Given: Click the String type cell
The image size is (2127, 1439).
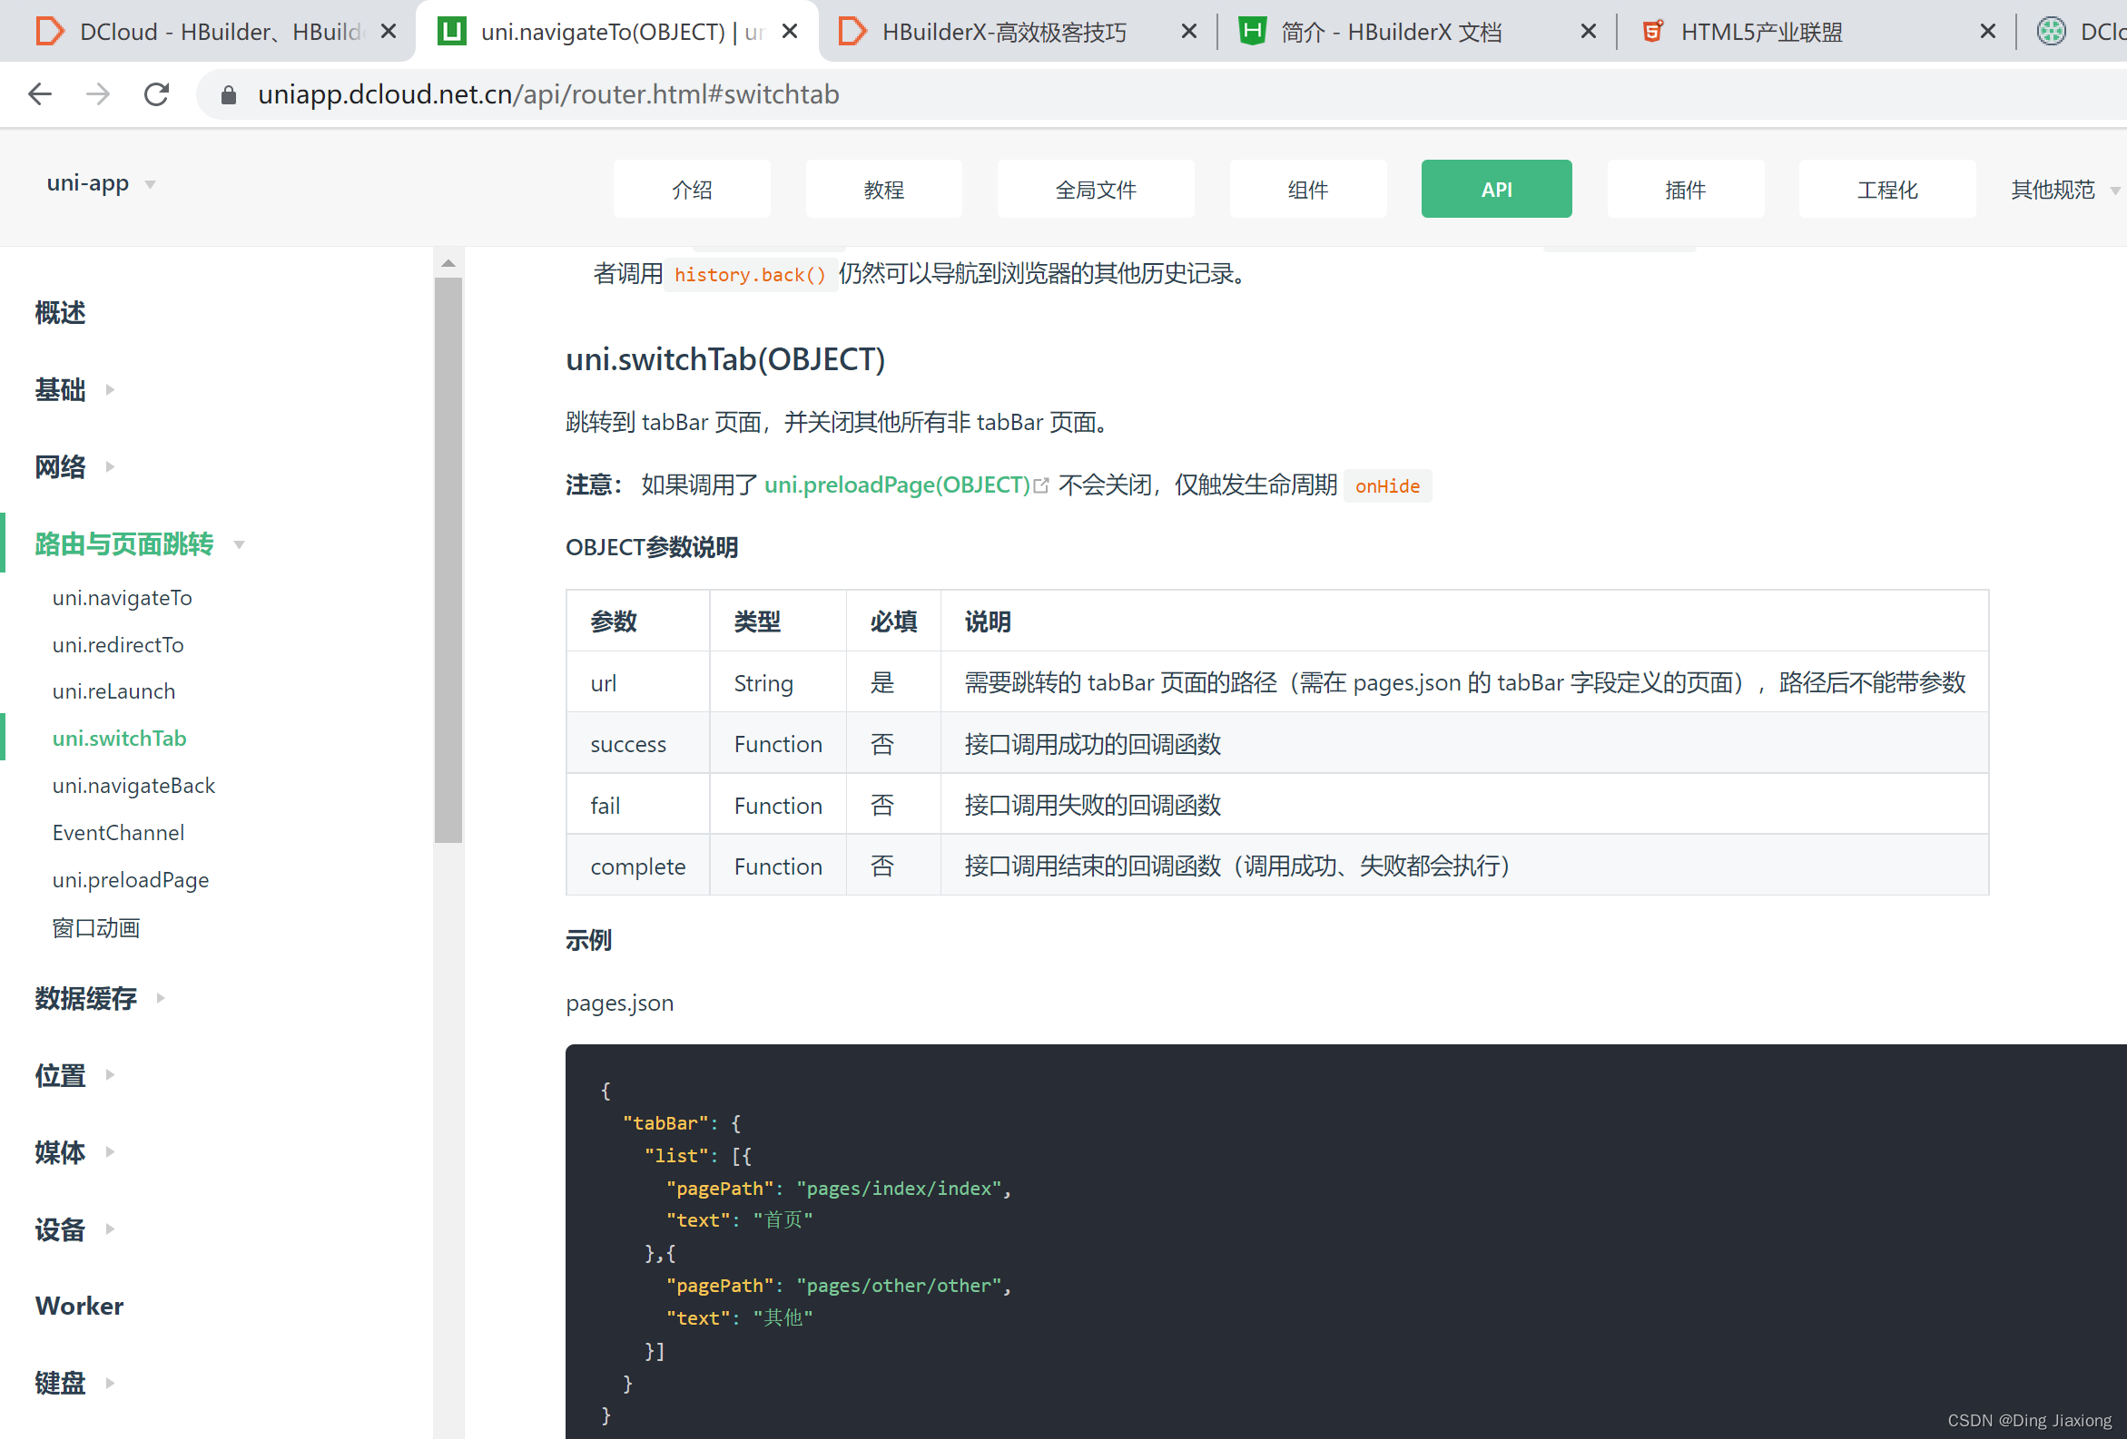Looking at the screenshot, I should (x=778, y=682).
